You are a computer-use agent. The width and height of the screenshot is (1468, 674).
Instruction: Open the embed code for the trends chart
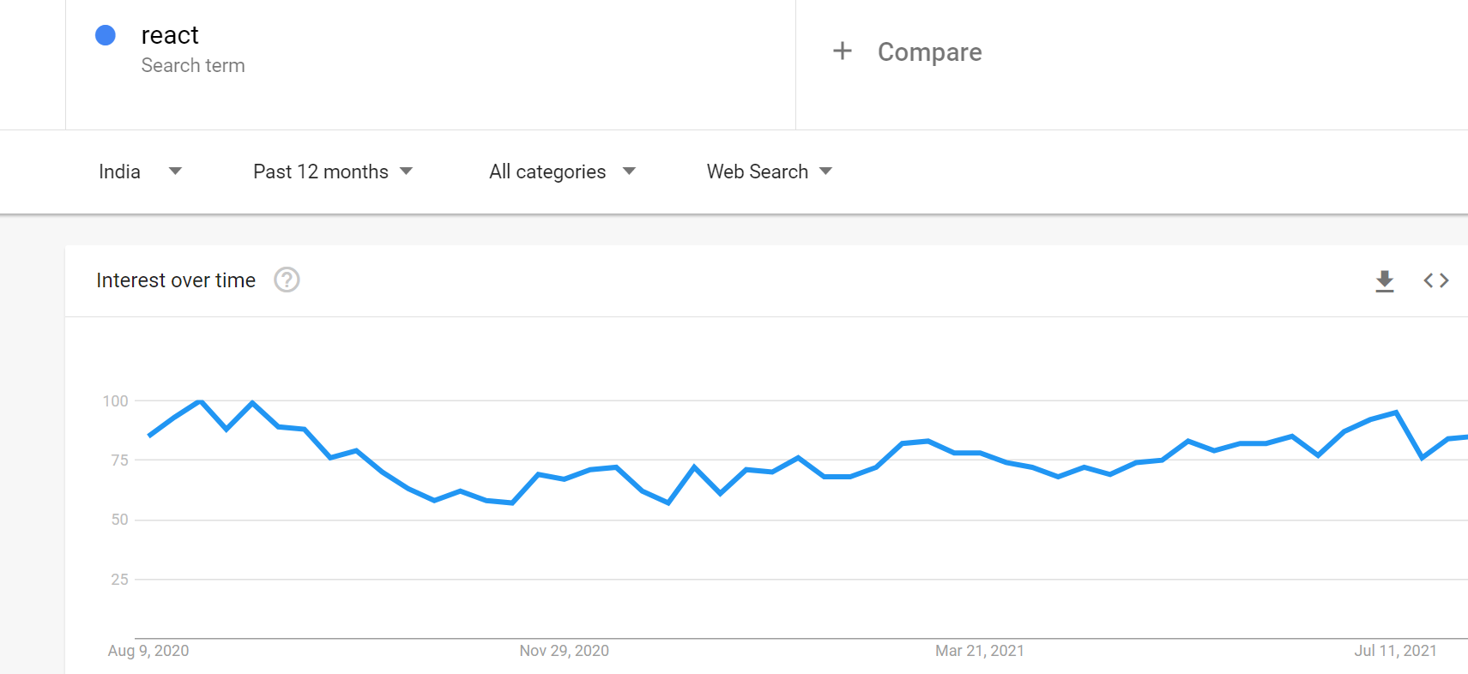[x=1435, y=280]
